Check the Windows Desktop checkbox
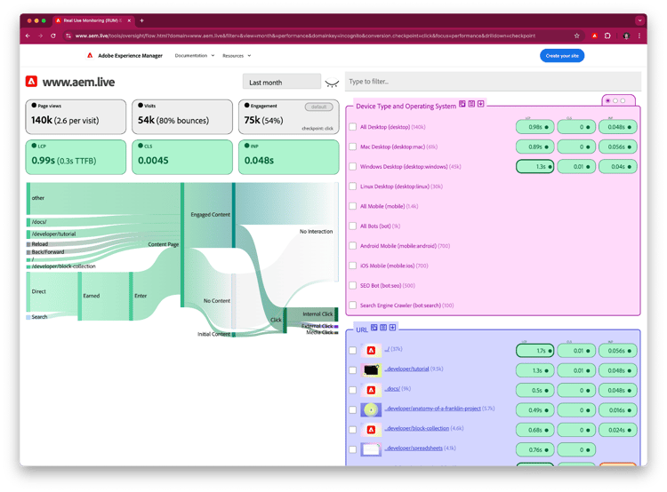This screenshot has width=667, height=492. [x=353, y=167]
